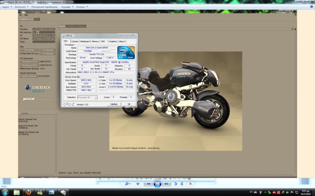Click the Core Voltage value 1.240 V
Image resolution: width=315 pixels, height=196 pixels.
[110, 58]
